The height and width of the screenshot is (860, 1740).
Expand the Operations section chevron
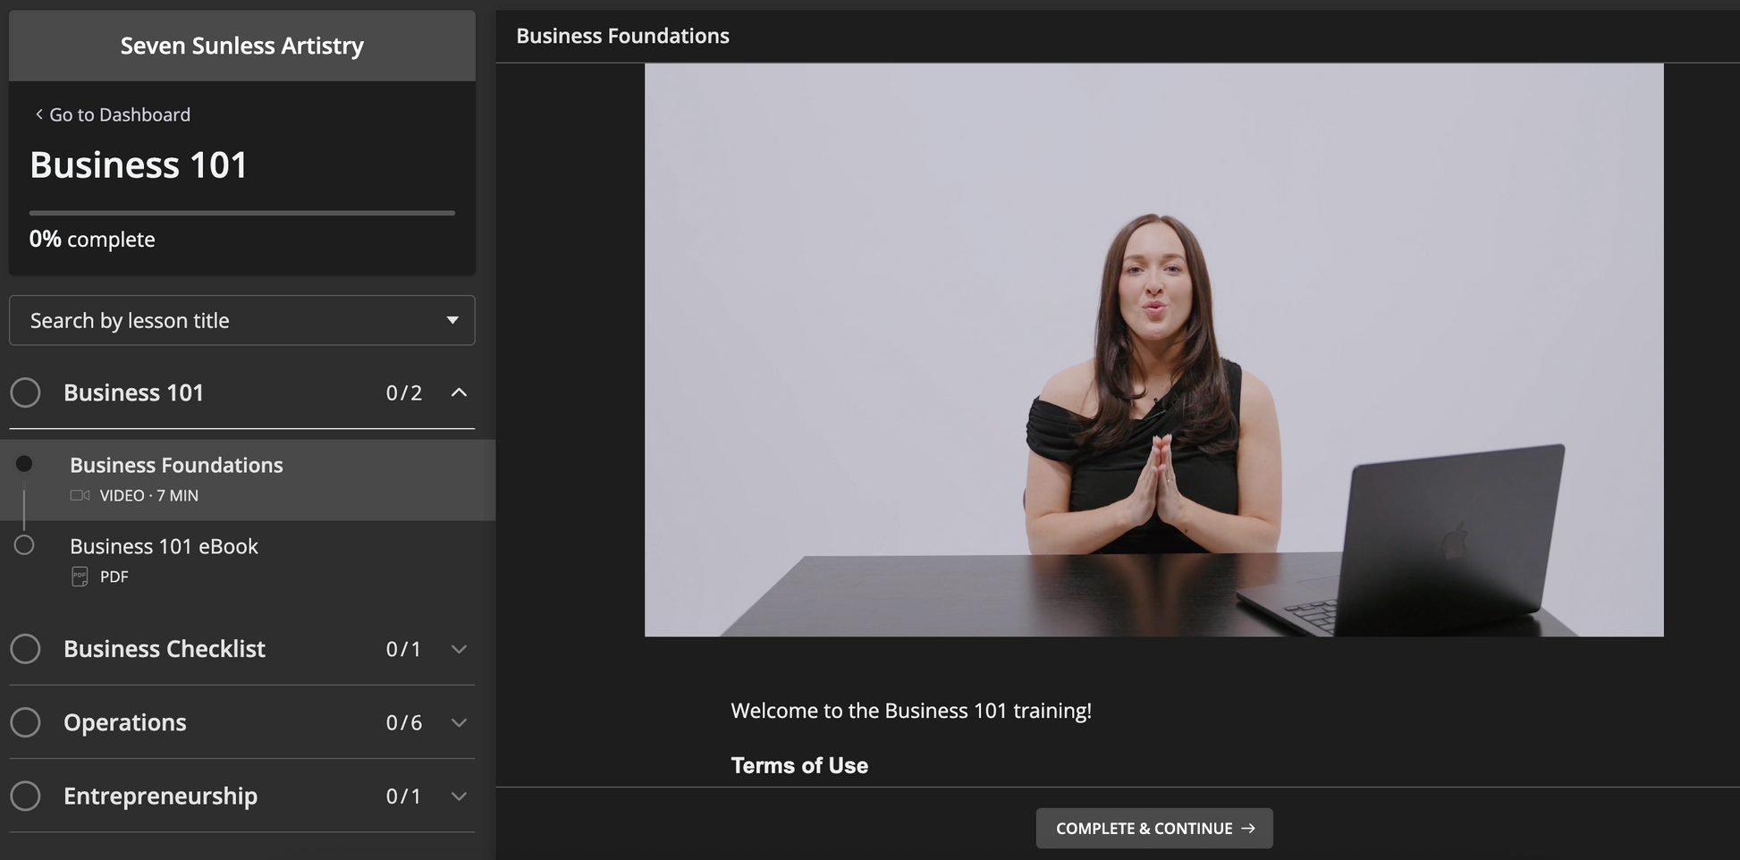point(459,722)
